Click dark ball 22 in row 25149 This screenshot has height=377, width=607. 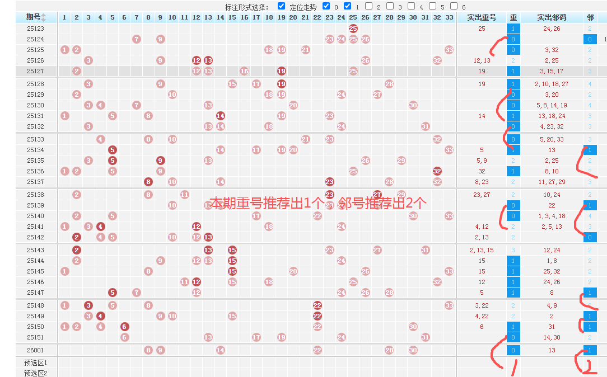click(317, 316)
